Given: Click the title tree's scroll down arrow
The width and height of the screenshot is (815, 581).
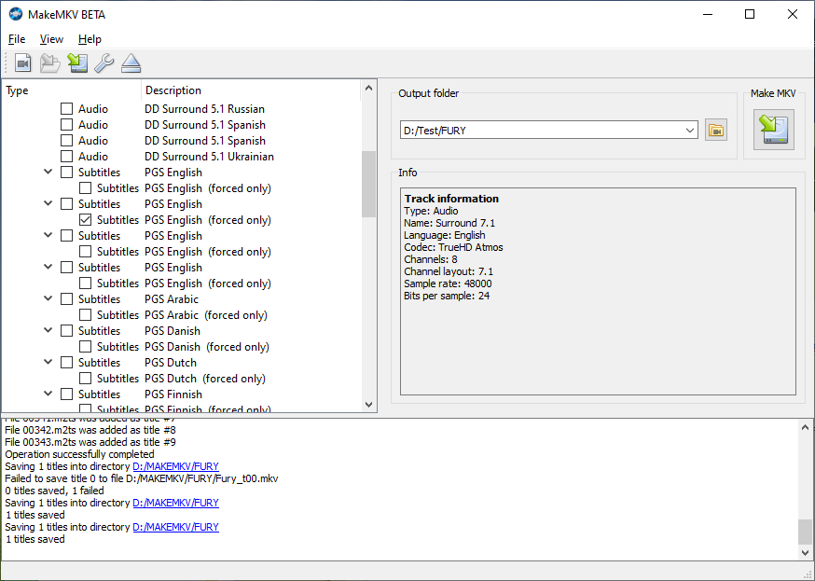Looking at the screenshot, I should (368, 405).
